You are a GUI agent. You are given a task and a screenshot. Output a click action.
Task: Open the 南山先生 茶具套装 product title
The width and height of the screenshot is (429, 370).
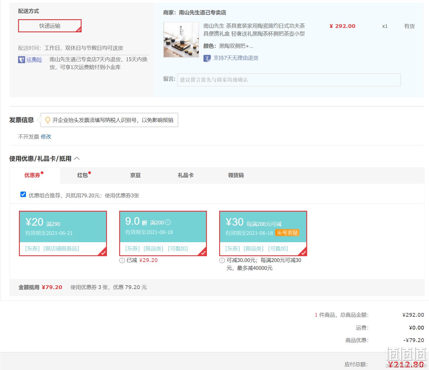[x=254, y=30]
